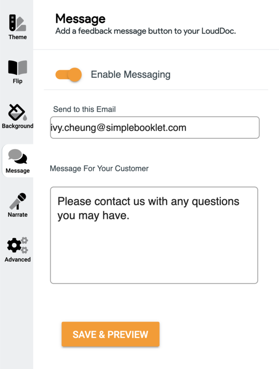Image resolution: width=279 pixels, height=369 pixels.
Task: Click the "Message" sidebar label
Action: (18, 171)
